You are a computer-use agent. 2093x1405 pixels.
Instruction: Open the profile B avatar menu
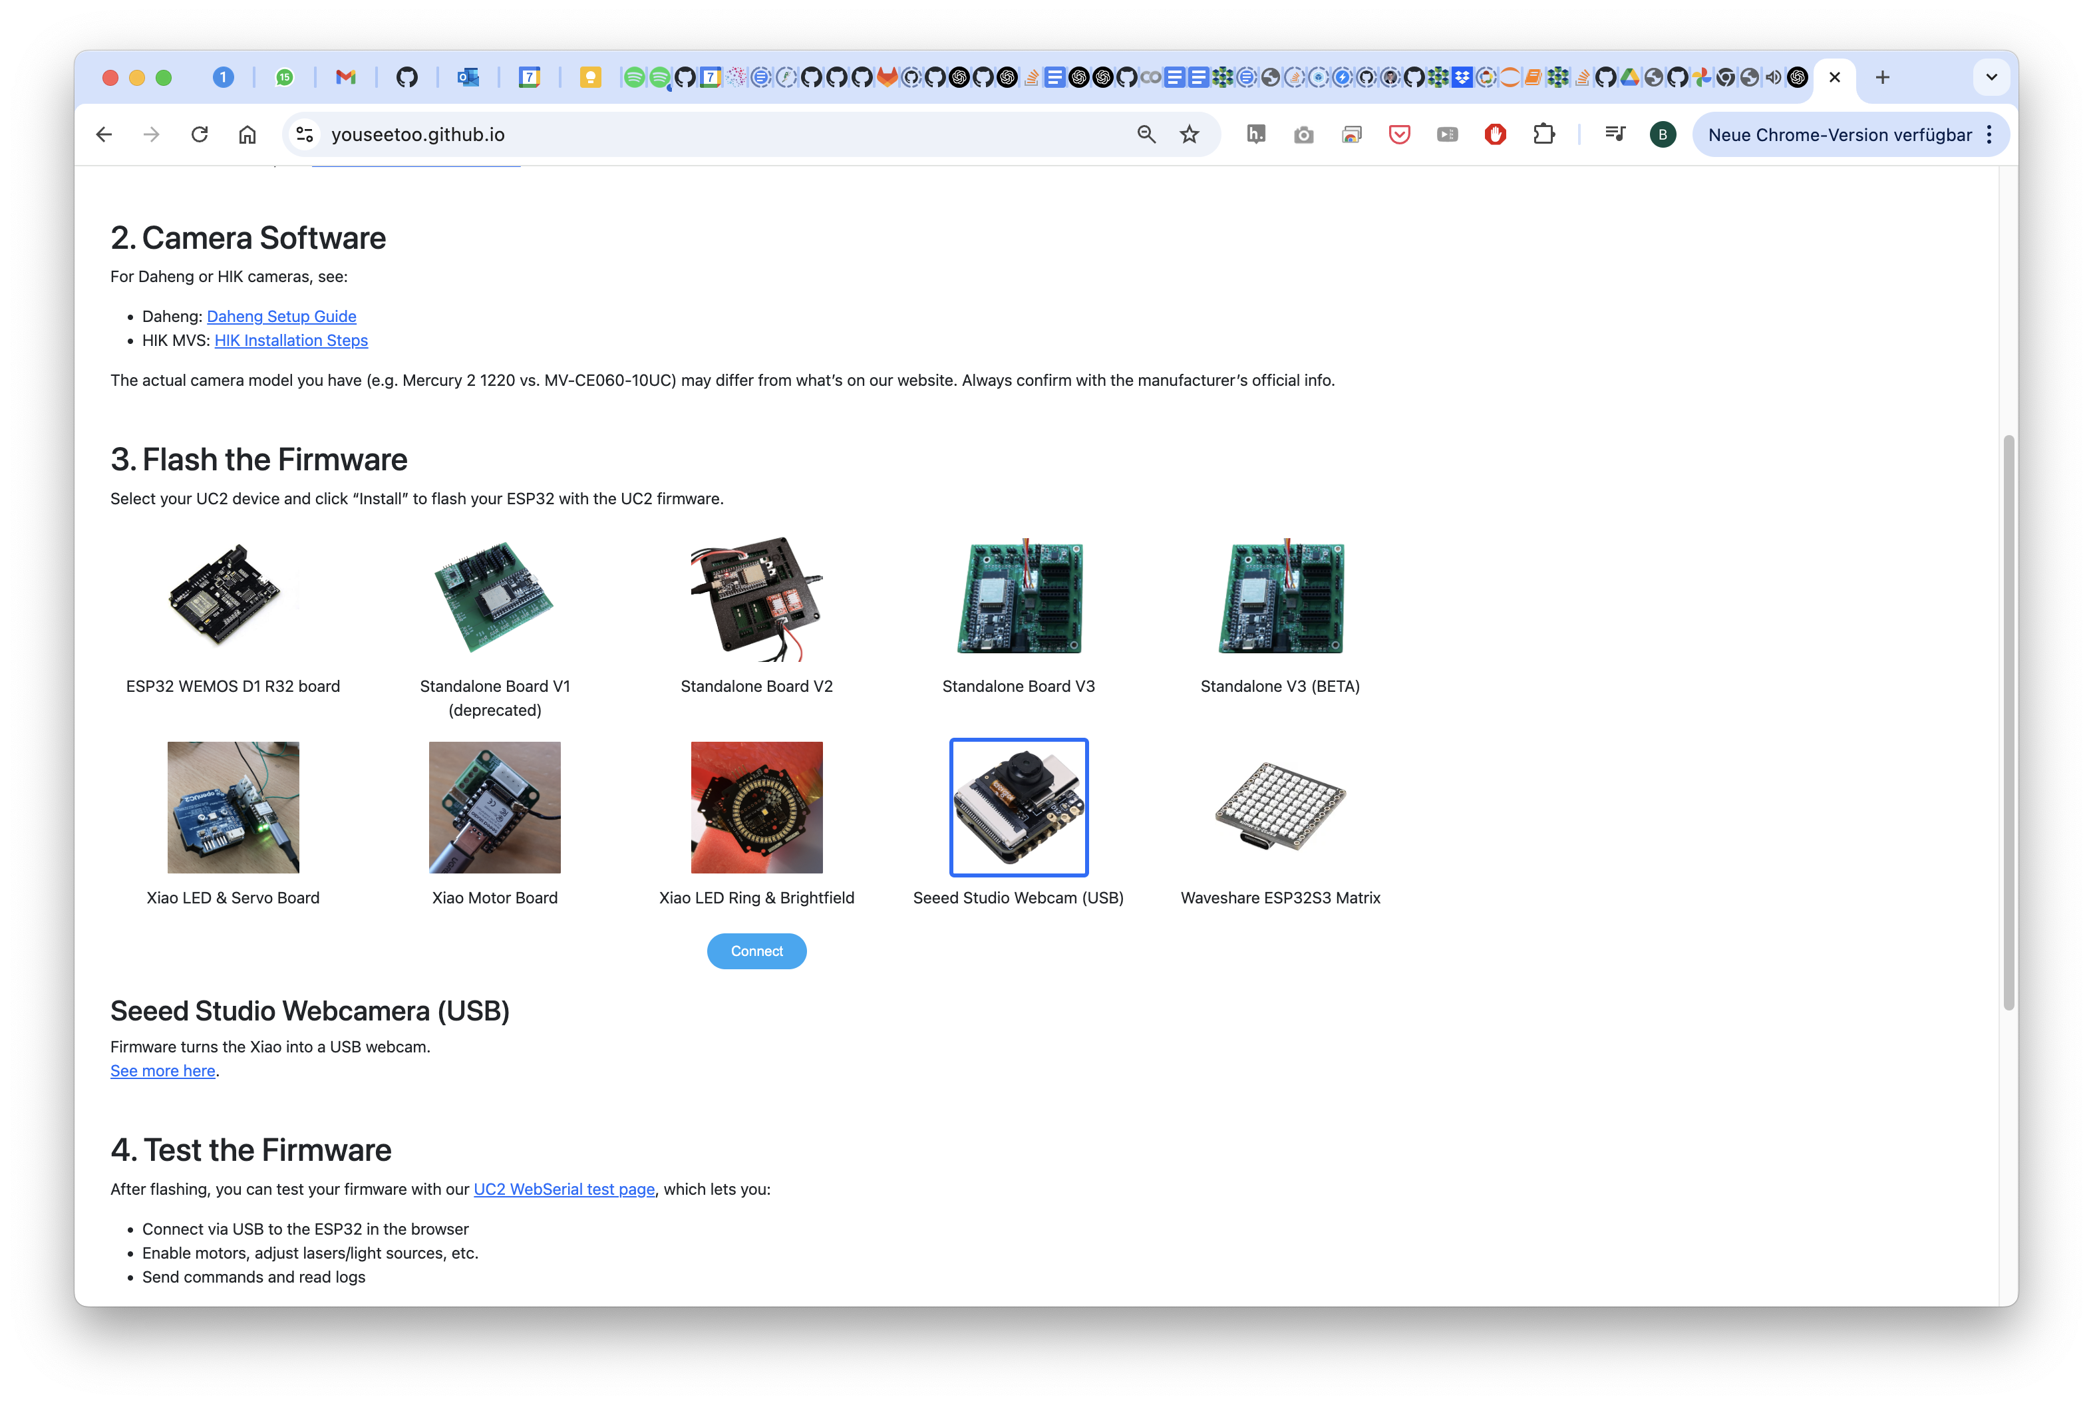coord(1662,134)
